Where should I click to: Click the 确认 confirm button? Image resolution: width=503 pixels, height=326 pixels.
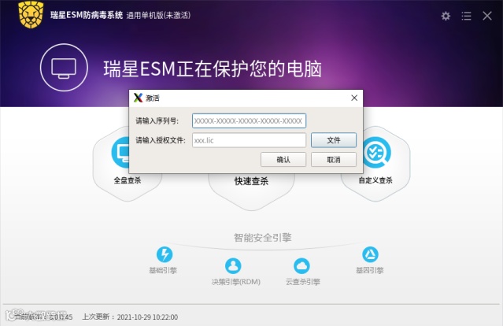coord(283,160)
